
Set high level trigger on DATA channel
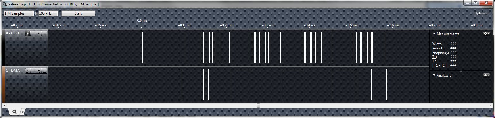(33, 71)
